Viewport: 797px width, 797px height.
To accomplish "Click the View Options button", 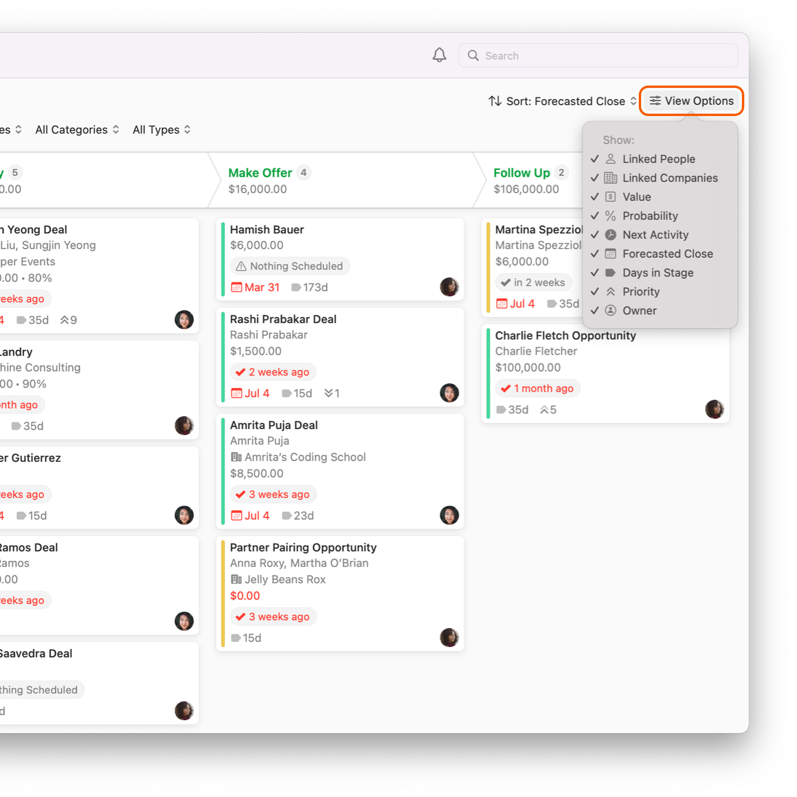I will click(x=692, y=101).
